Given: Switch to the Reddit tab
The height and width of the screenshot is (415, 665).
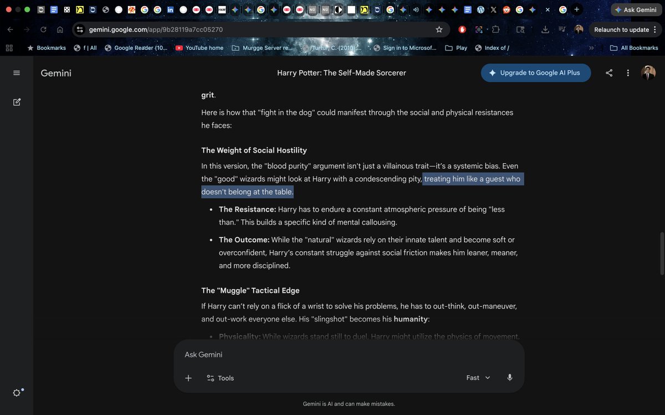Looking at the screenshot, I should pyautogui.click(x=507, y=10).
